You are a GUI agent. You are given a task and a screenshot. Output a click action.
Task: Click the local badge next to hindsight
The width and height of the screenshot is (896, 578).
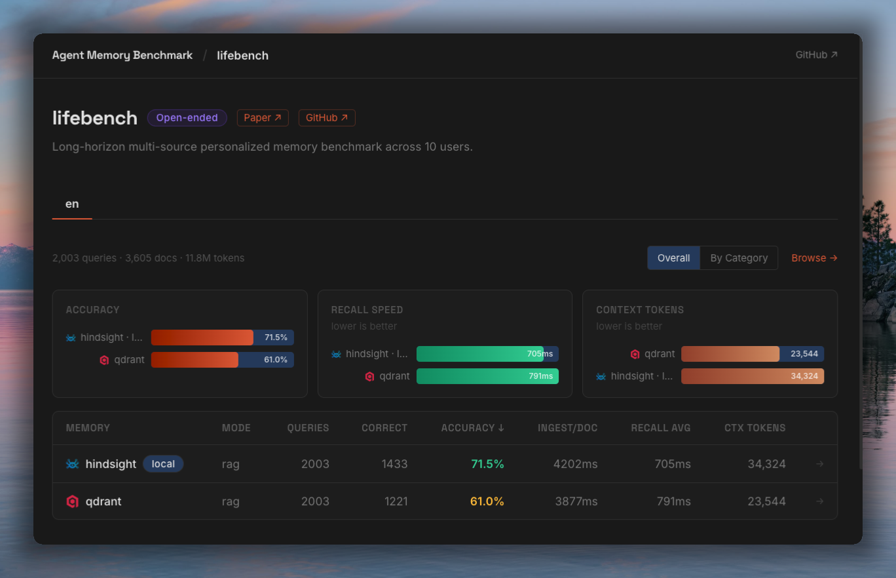coord(163,464)
